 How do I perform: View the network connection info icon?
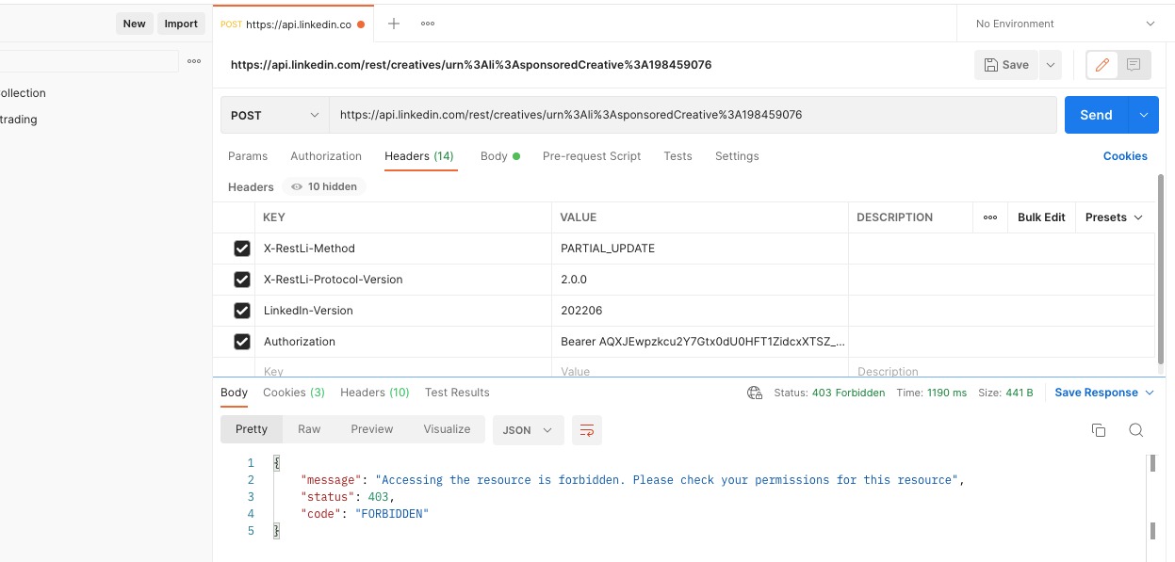755,393
